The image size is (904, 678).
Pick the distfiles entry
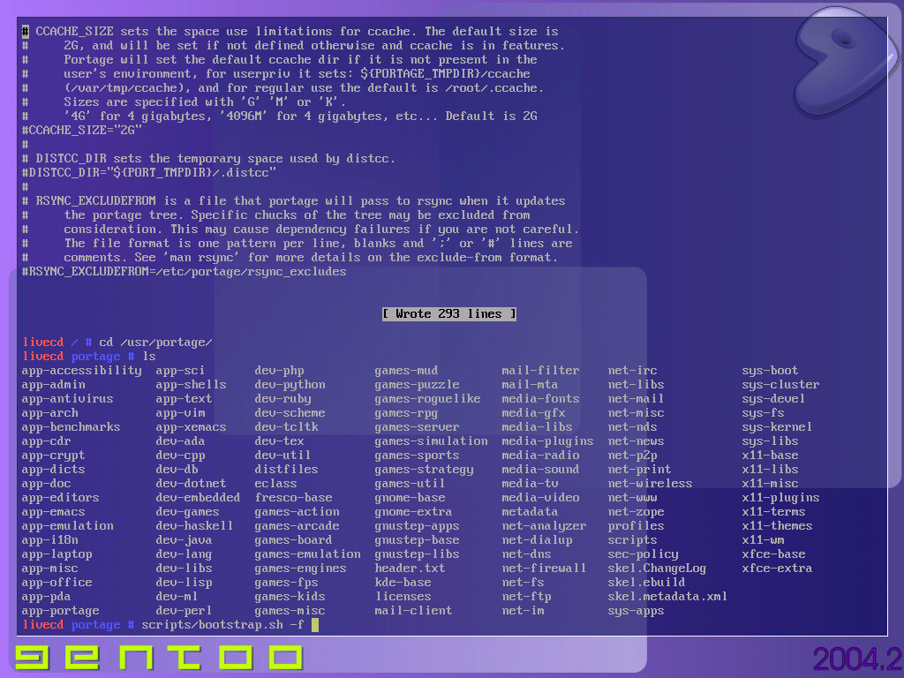pos(287,470)
